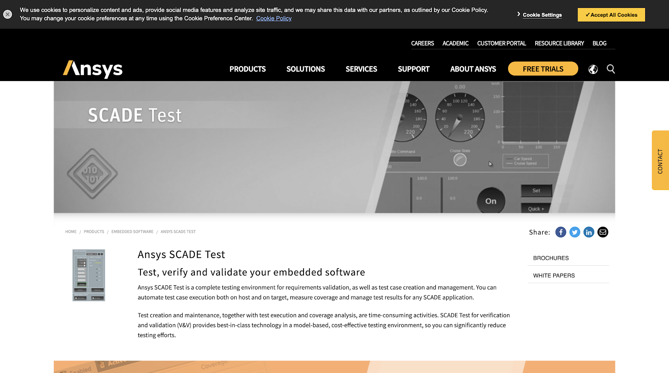Click the Free Trials button
669x373 pixels.
coord(543,69)
